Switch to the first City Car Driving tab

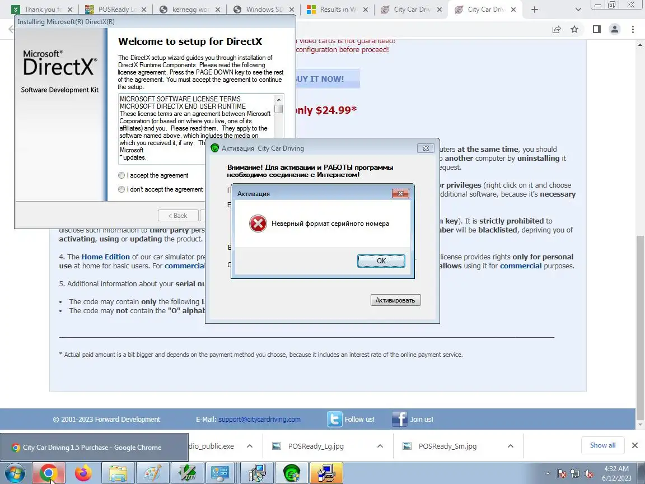pyautogui.click(x=412, y=10)
